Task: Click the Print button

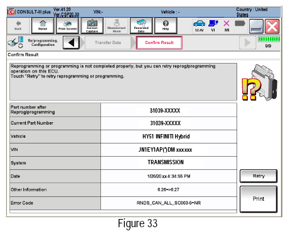Action: click(x=259, y=199)
